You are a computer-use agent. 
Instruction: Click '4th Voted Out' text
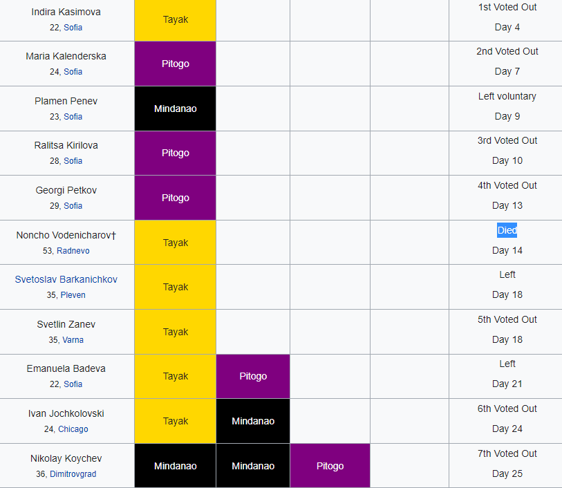507,186
